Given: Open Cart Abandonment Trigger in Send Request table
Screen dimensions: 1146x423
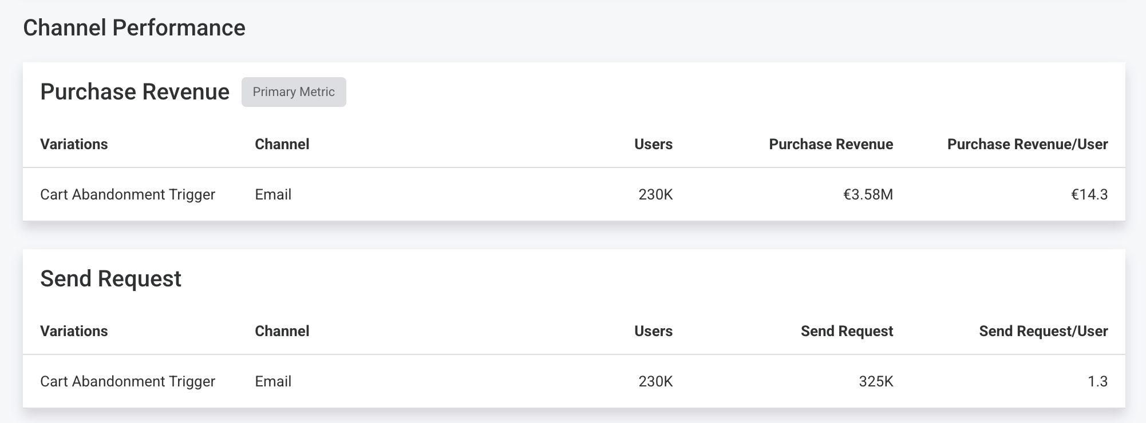Looking at the screenshot, I should point(128,381).
